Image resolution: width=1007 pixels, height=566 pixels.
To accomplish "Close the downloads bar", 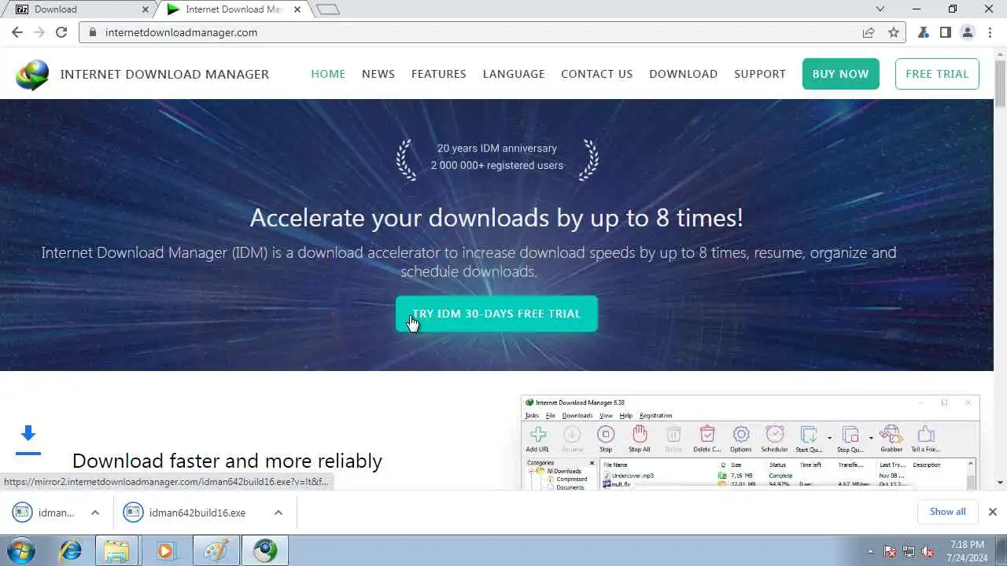I will (992, 512).
